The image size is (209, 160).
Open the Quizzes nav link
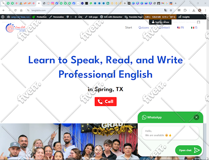tap(144, 28)
